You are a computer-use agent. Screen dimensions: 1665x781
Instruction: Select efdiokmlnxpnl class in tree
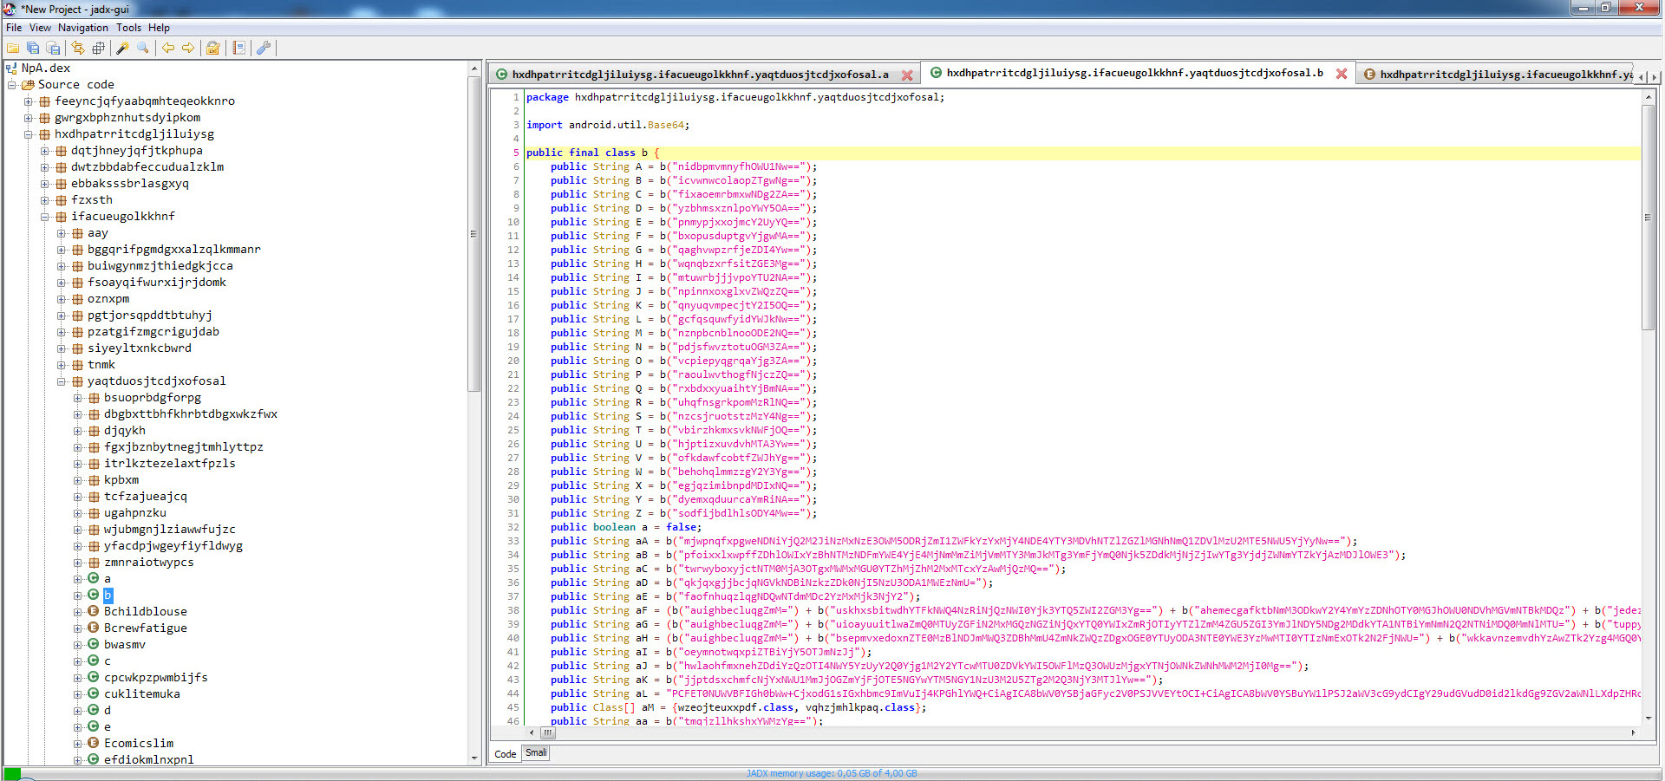(149, 759)
